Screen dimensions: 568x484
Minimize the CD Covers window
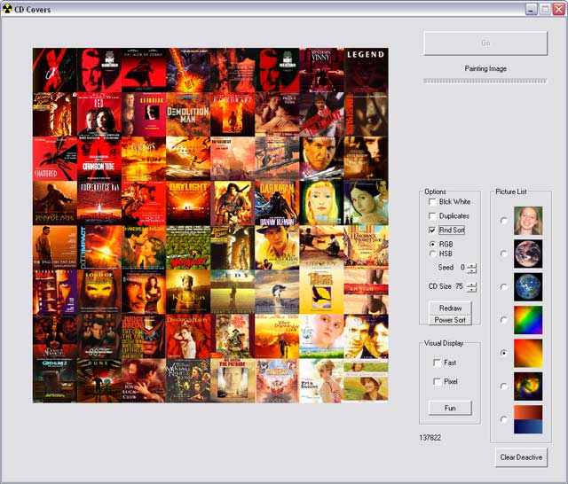(532, 10)
